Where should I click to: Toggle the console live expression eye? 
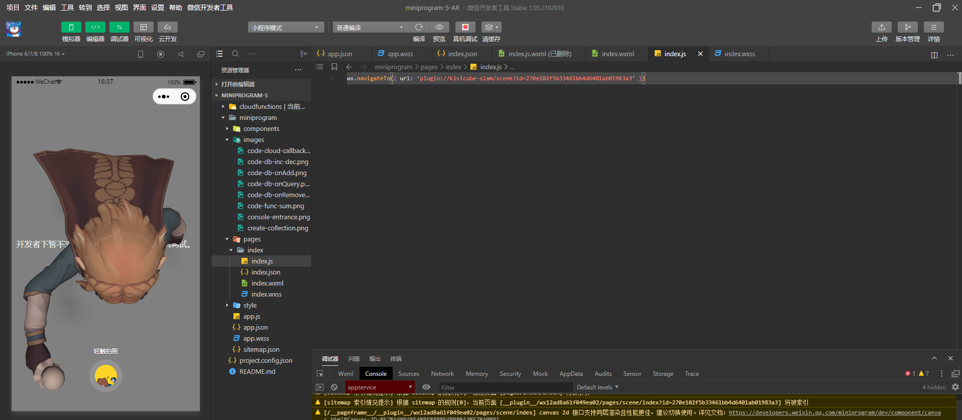tap(426, 387)
